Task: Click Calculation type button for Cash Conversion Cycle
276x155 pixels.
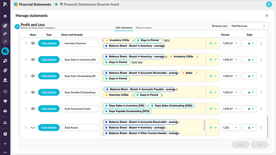Action: coord(49,109)
